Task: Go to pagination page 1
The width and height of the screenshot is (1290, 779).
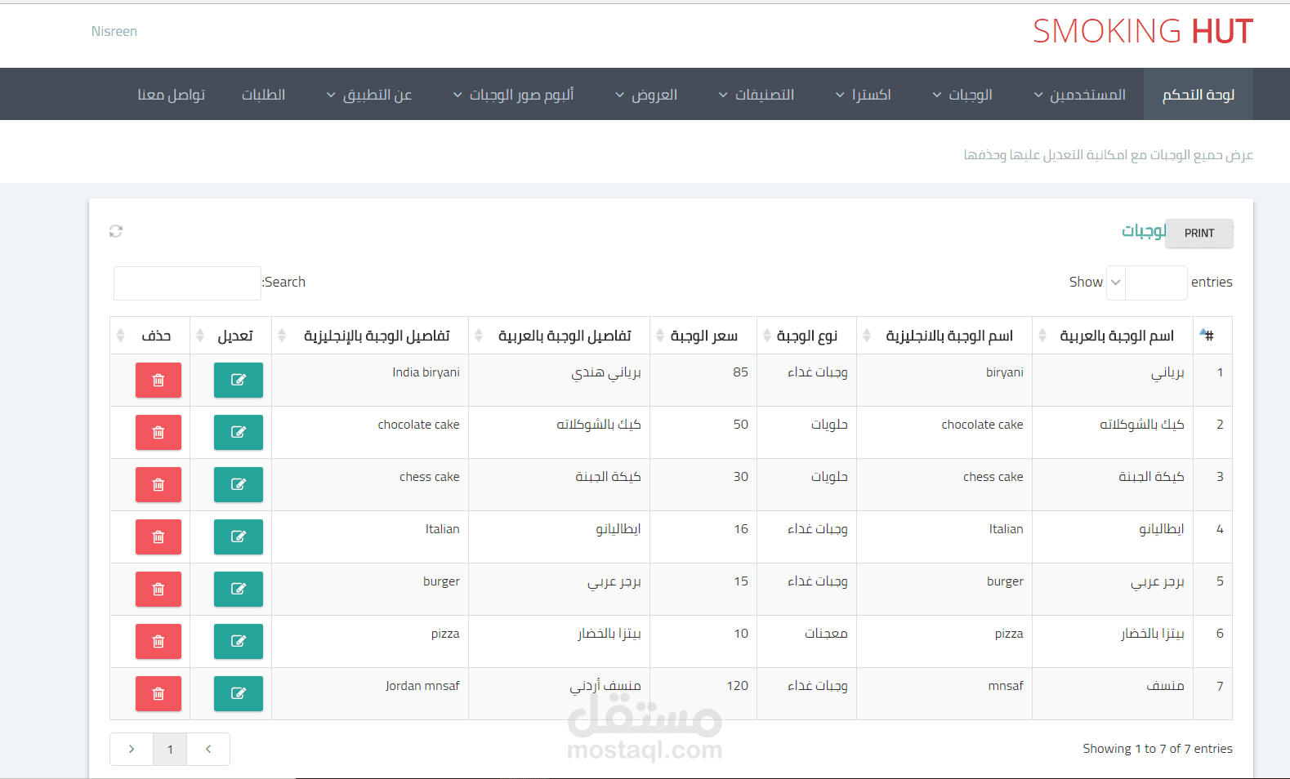Action: [x=170, y=749]
